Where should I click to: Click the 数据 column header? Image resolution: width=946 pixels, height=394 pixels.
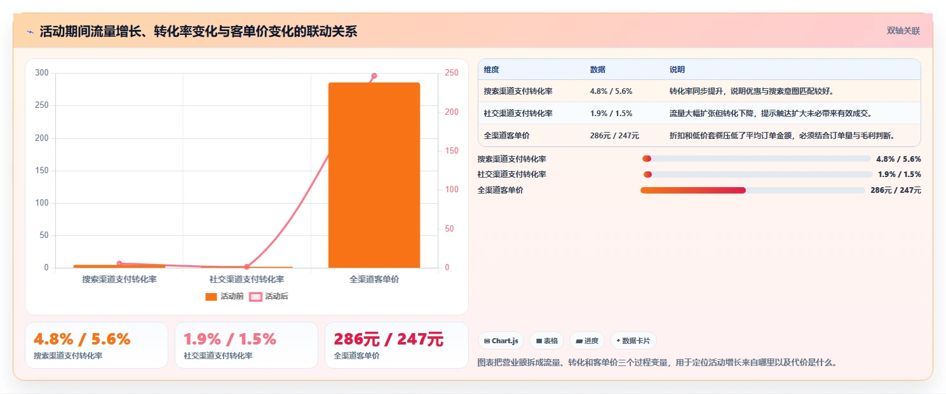(x=598, y=69)
